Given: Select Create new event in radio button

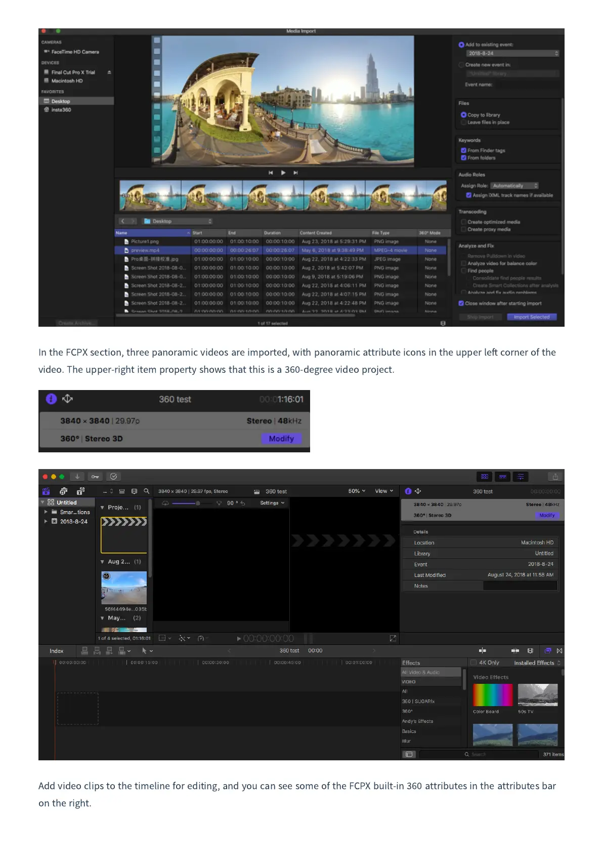Looking at the screenshot, I should (461, 65).
